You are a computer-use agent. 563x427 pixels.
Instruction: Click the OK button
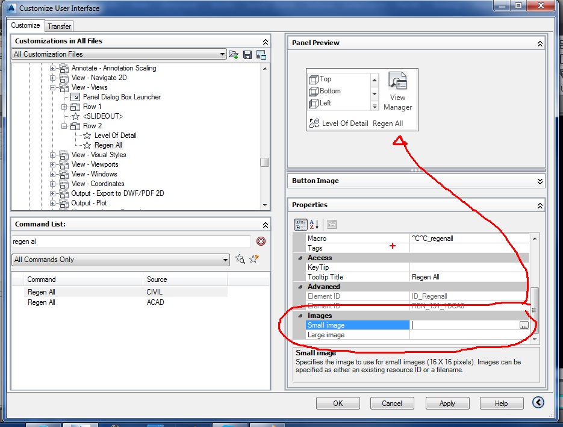pos(338,404)
